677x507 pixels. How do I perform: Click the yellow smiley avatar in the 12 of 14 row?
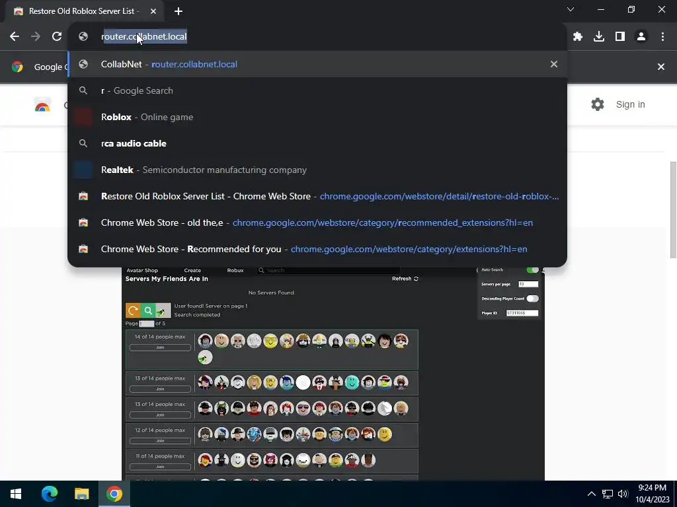pos(385,434)
